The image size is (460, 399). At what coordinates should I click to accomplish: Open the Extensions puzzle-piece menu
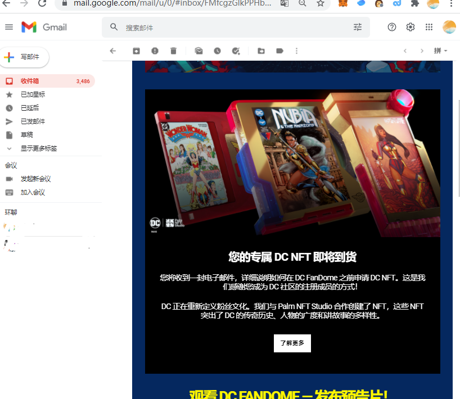coord(415,3)
